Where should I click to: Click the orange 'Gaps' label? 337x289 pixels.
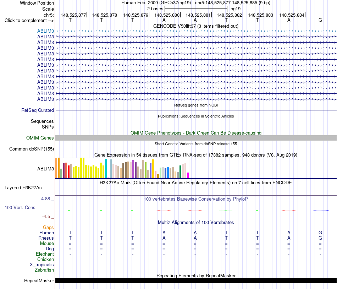[48, 228]
